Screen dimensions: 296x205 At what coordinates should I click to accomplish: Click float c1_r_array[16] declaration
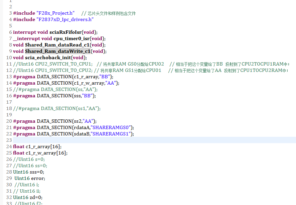coord(37,146)
